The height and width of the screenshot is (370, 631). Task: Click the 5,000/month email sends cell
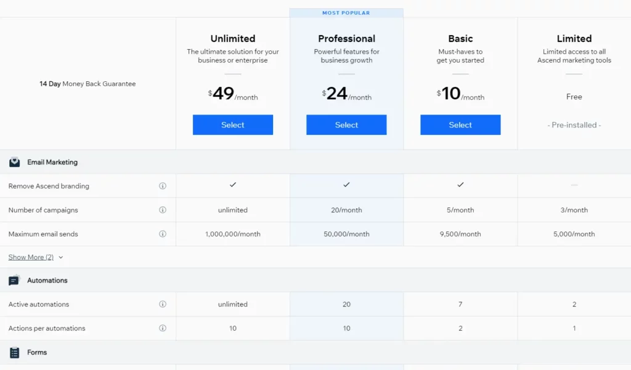point(574,234)
